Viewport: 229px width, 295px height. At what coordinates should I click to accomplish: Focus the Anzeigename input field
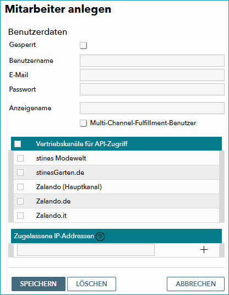pyautogui.click(x=152, y=108)
